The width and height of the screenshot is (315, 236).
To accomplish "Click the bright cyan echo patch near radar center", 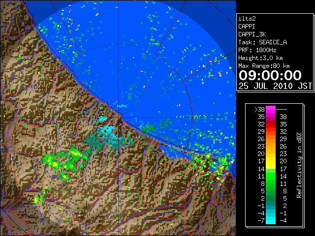I will click(107, 129).
